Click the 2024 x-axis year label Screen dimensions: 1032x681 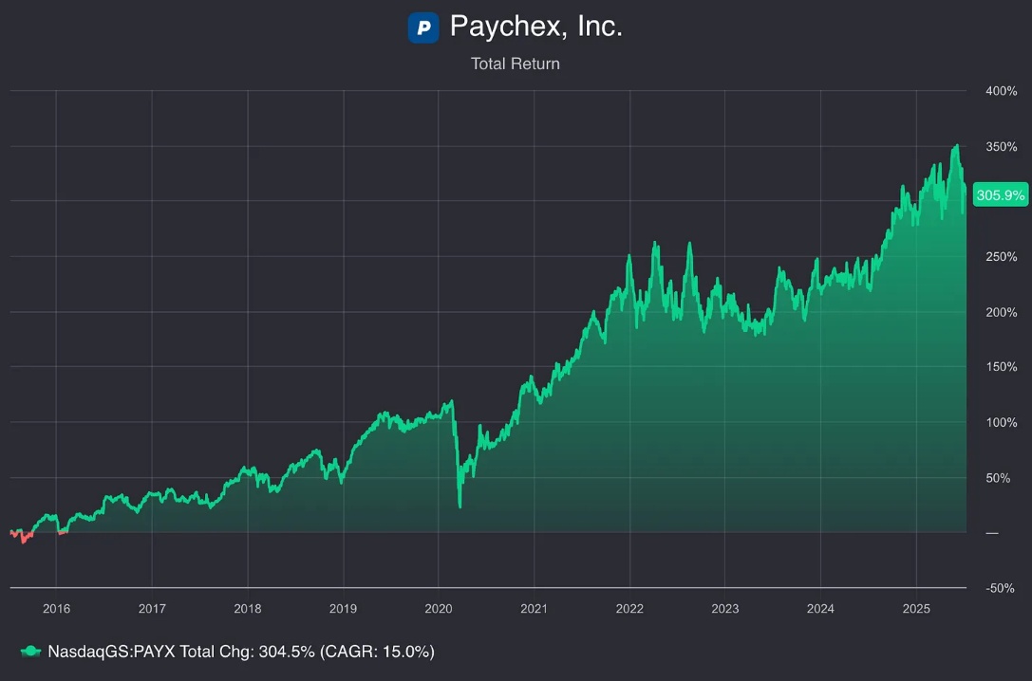(820, 609)
